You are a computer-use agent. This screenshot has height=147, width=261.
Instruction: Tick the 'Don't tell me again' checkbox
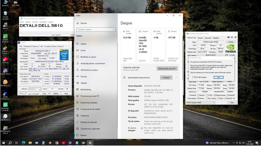(193, 77)
